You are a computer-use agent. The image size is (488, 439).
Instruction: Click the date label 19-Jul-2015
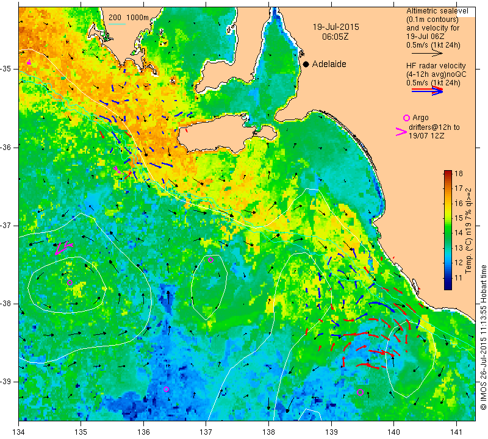coord(335,27)
